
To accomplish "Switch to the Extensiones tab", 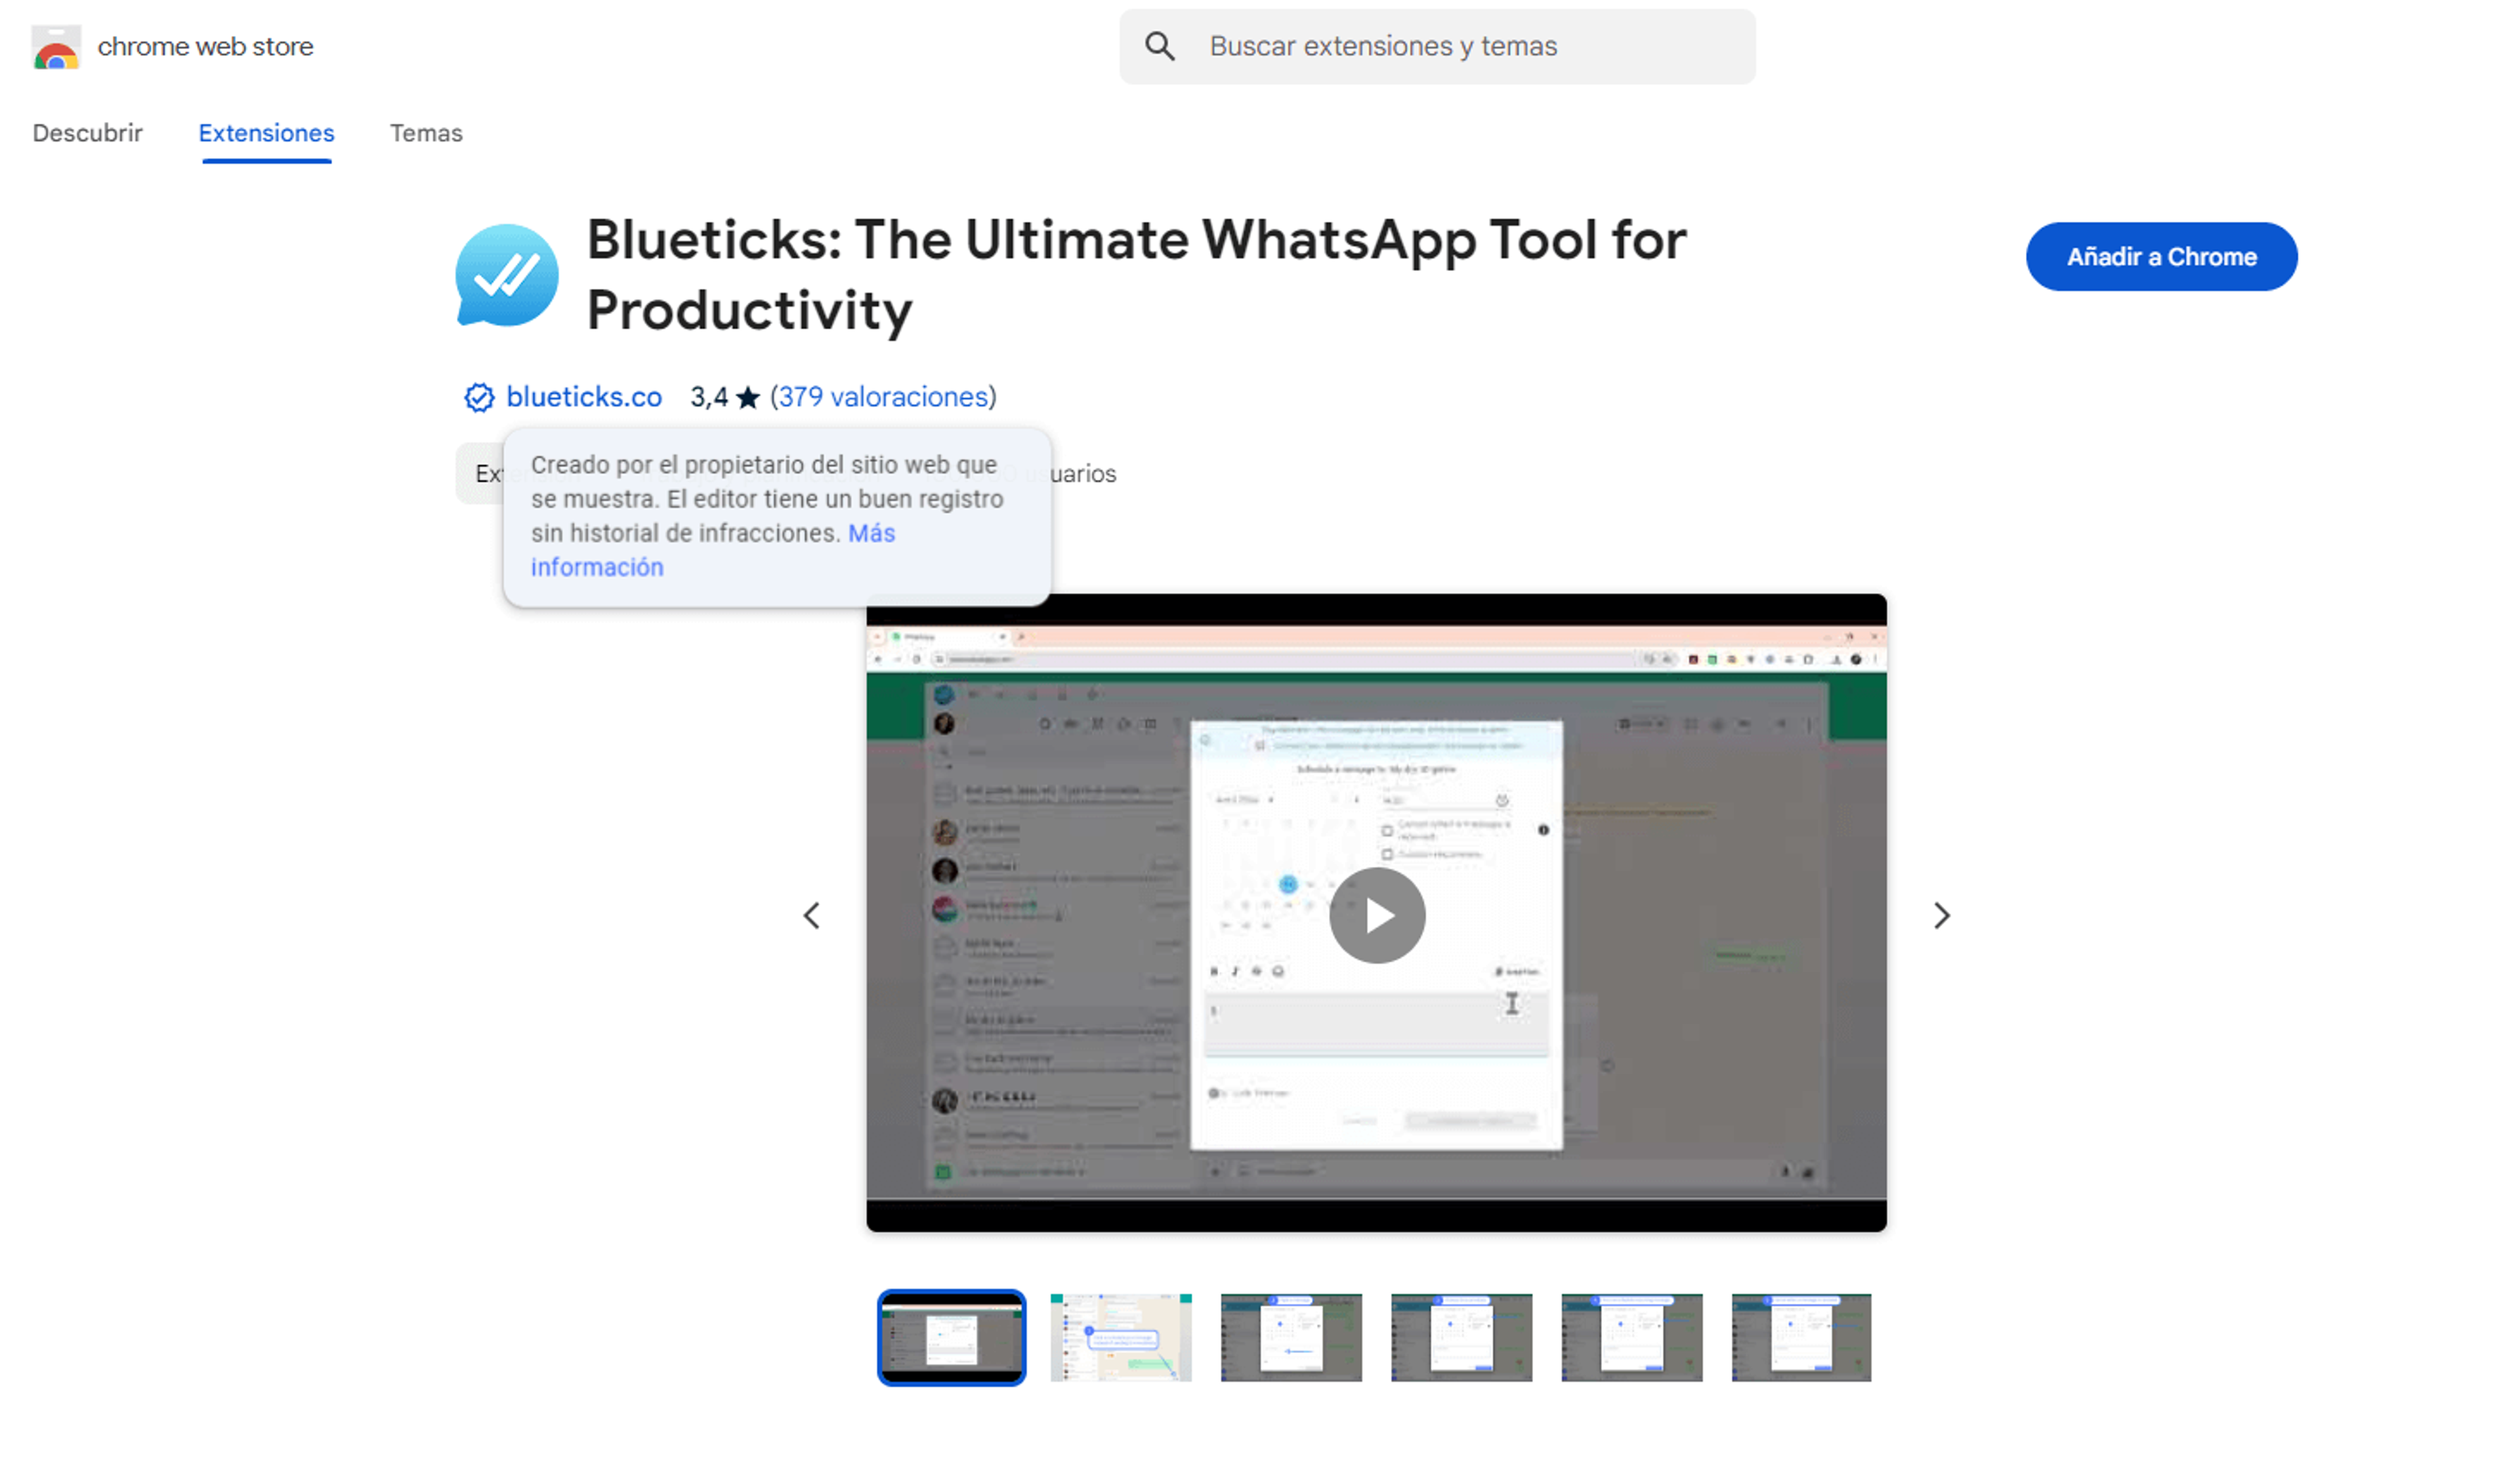I will coord(266,133).
